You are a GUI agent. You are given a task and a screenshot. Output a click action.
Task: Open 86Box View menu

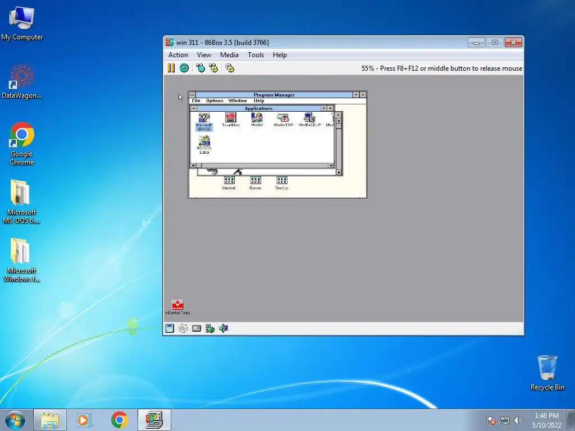[204, 55]
